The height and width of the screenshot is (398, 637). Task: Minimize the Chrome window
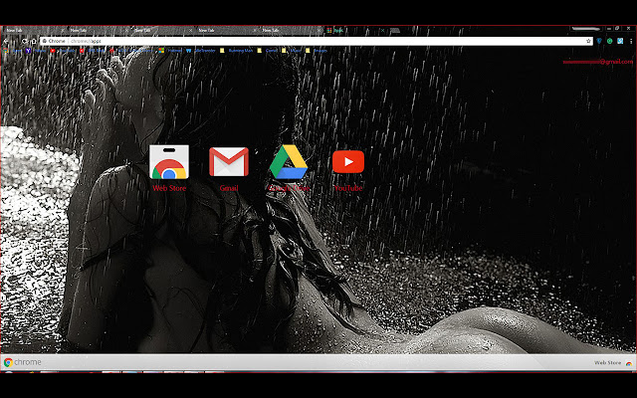pyautogui.click(x=609, y=29)
